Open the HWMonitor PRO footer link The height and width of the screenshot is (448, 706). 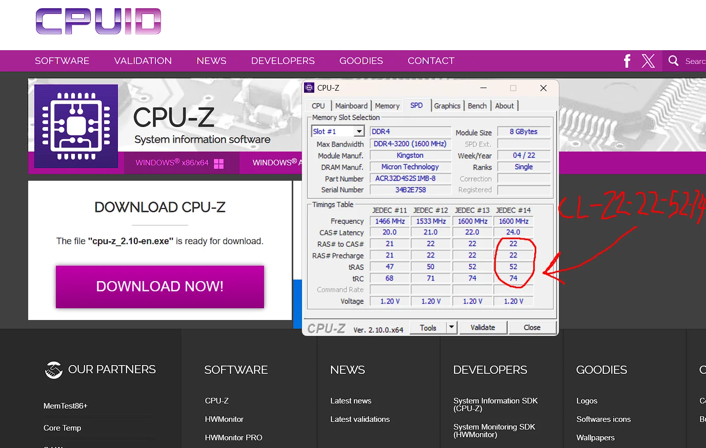coord(233,438)
